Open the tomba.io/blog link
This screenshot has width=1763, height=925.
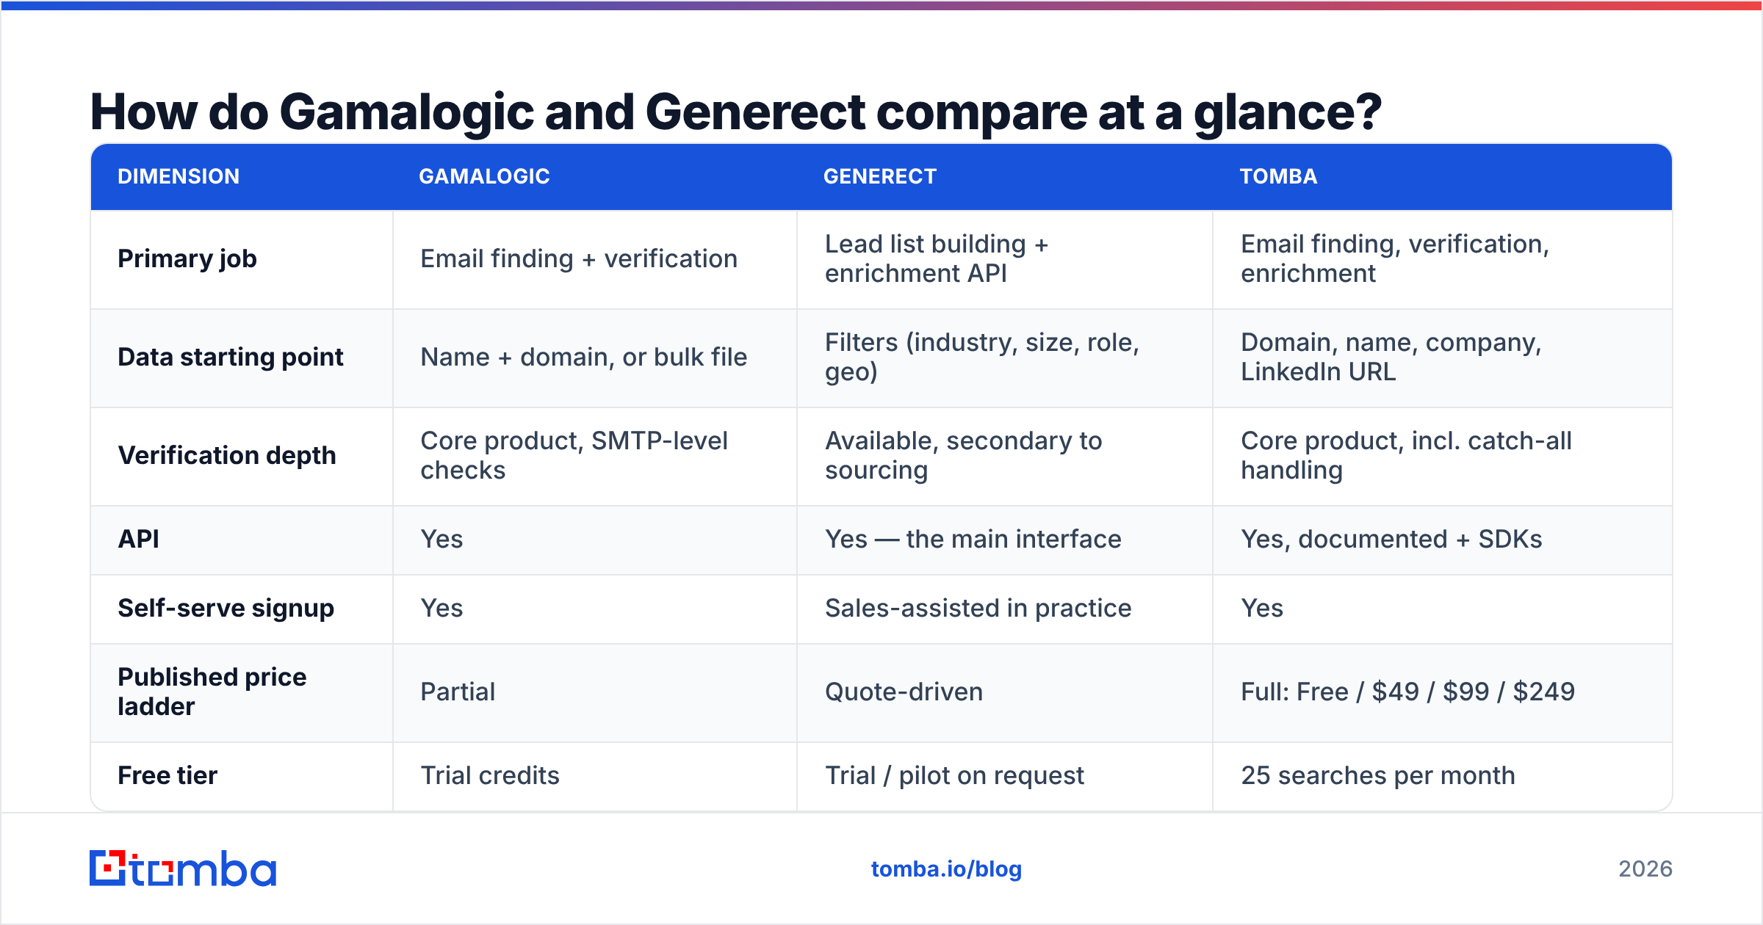click(x=946, y=869)
